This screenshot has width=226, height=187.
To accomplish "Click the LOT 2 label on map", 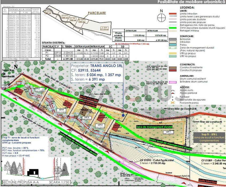I will [x=100, y=125].
